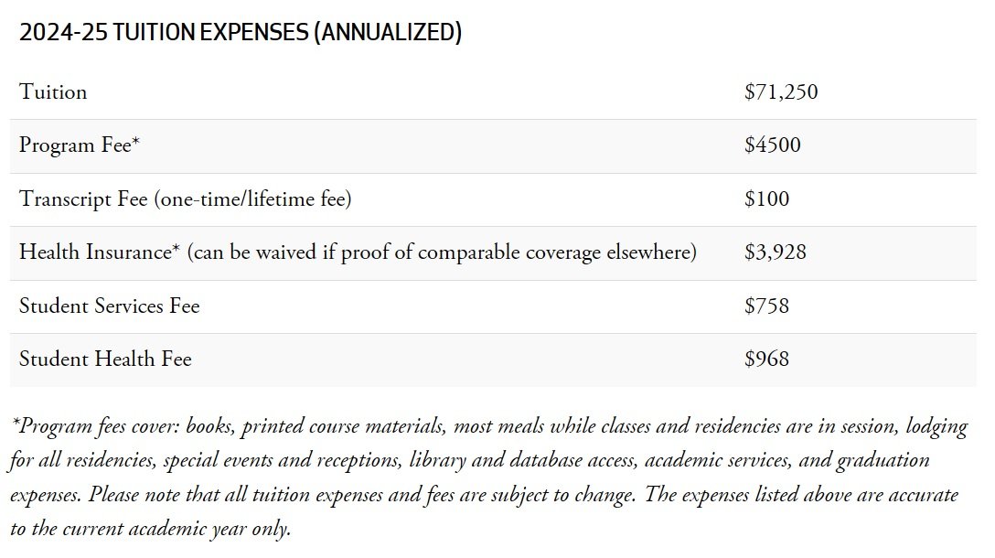The height and width of the screenshot is (558, 995).
Task: Select the one-time/lifetime fee parenthetical
Action: pos(252,199)
